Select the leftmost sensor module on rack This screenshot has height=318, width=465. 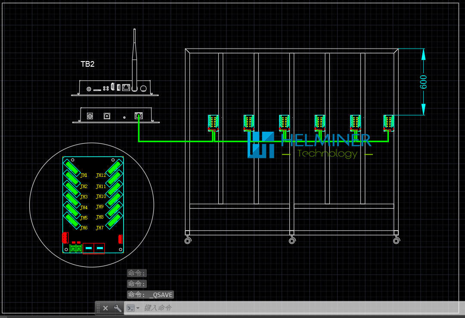click(214, 122)
